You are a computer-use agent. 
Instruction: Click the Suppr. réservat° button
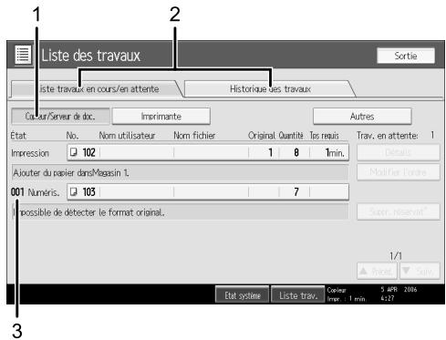pos(398,211)
